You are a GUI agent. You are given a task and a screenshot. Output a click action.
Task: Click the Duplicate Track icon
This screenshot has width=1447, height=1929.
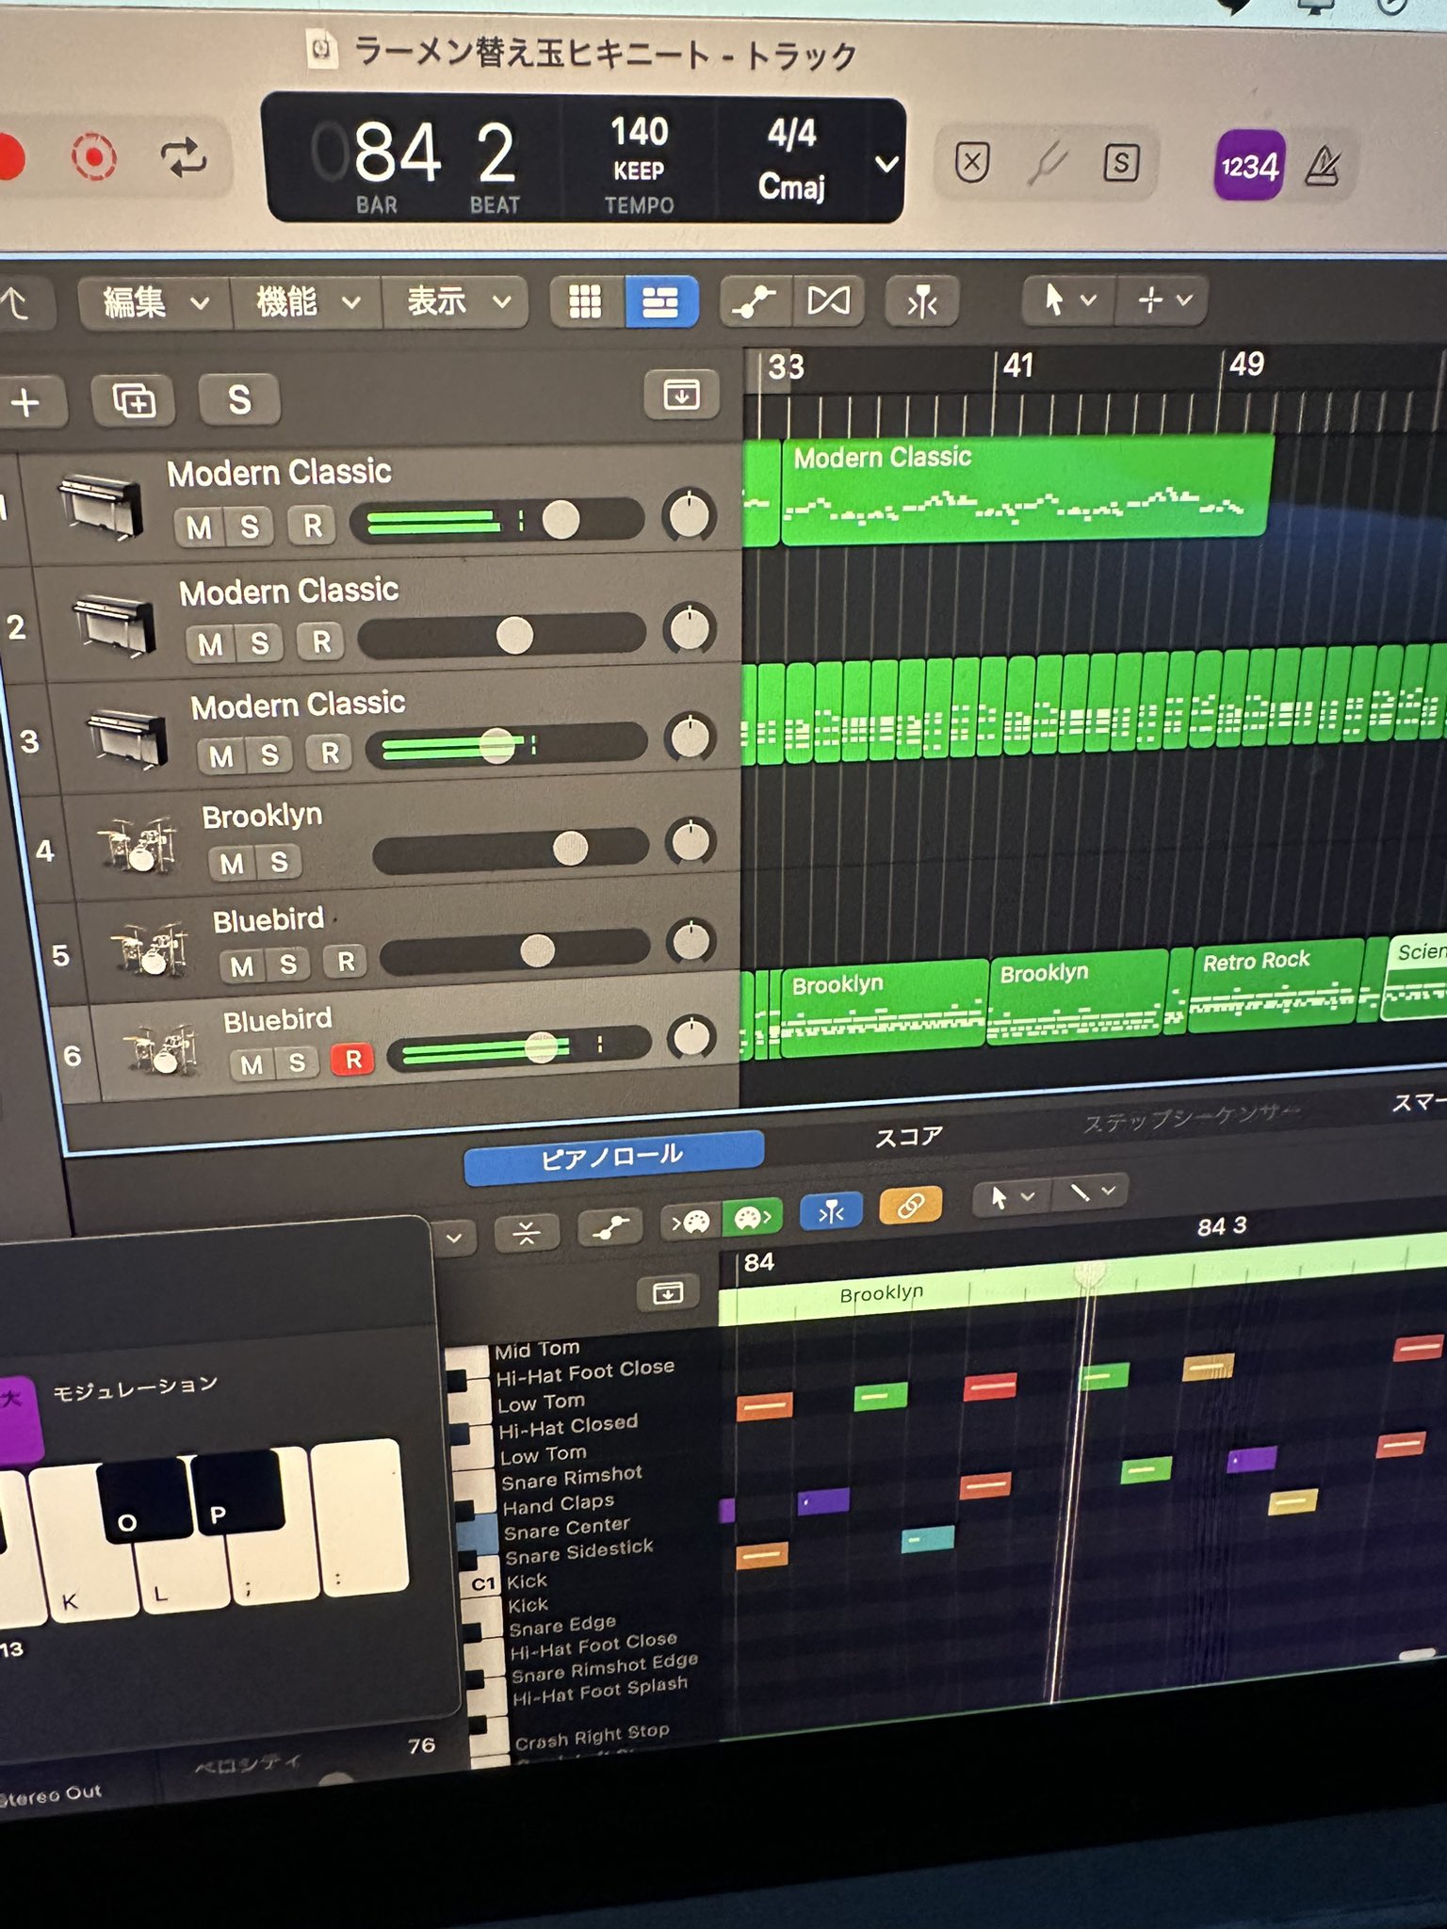point(134,400)
